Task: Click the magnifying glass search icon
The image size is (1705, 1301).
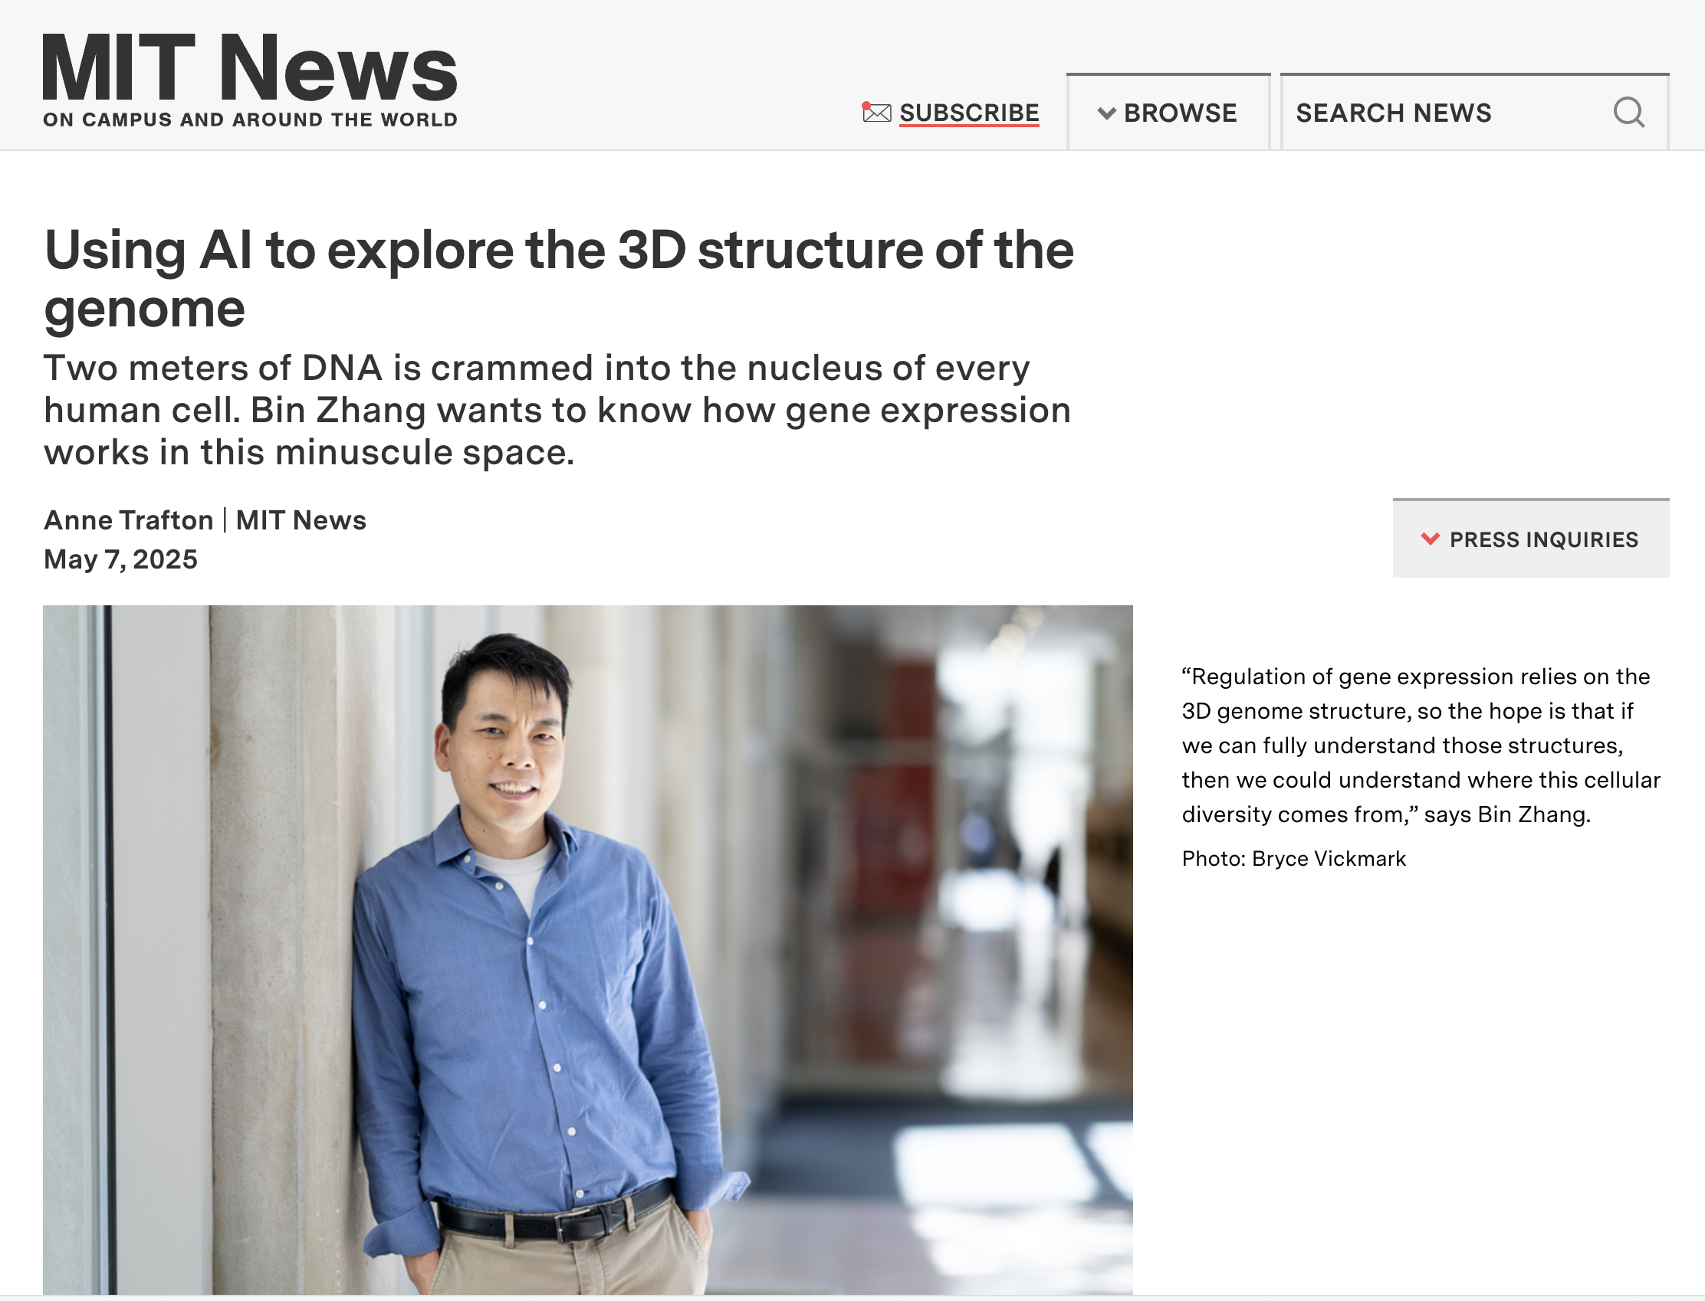Action: (x=1628, y=113)
